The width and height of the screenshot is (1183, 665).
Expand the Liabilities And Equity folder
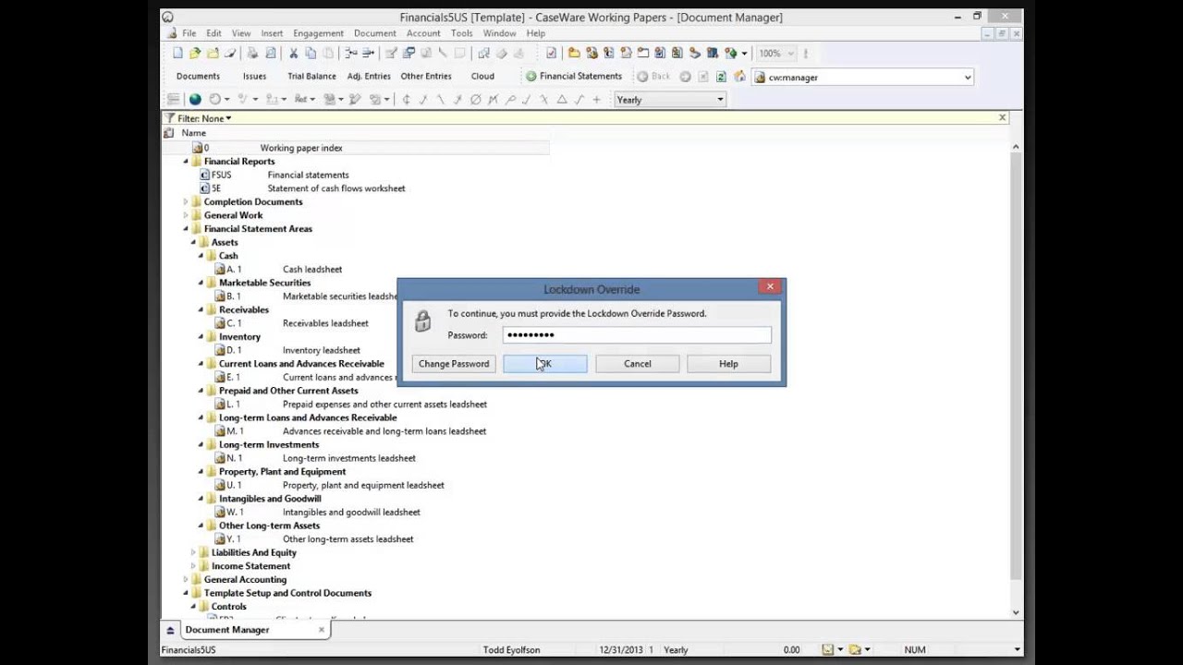pos(193,552)
